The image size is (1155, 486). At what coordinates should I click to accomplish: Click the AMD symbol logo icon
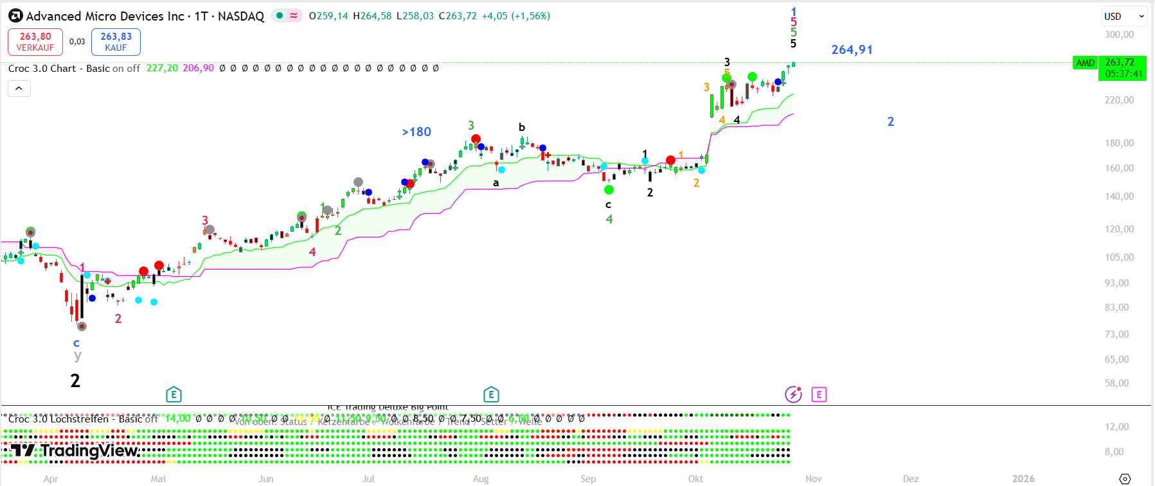(15, 16)
